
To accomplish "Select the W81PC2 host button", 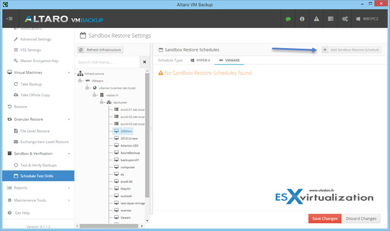I will point(367,19).
